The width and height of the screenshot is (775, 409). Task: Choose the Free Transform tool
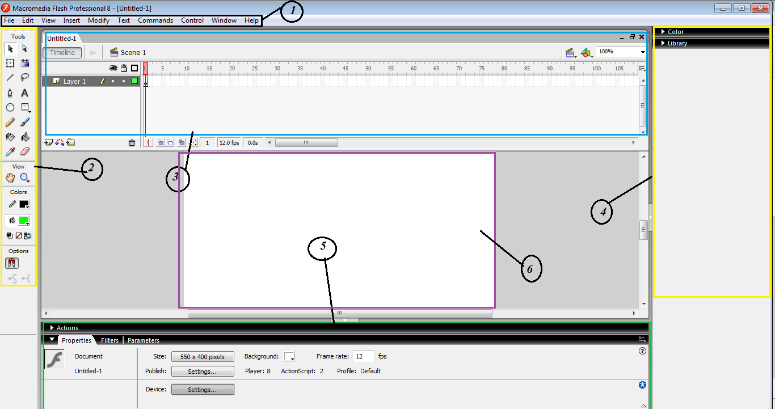[10, 63]
